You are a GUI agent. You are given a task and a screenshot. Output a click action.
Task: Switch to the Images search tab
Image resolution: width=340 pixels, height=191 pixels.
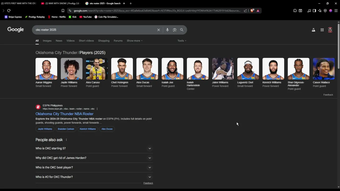click(47, 41)
